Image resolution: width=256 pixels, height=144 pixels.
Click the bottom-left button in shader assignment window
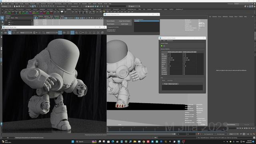[111, 24]
